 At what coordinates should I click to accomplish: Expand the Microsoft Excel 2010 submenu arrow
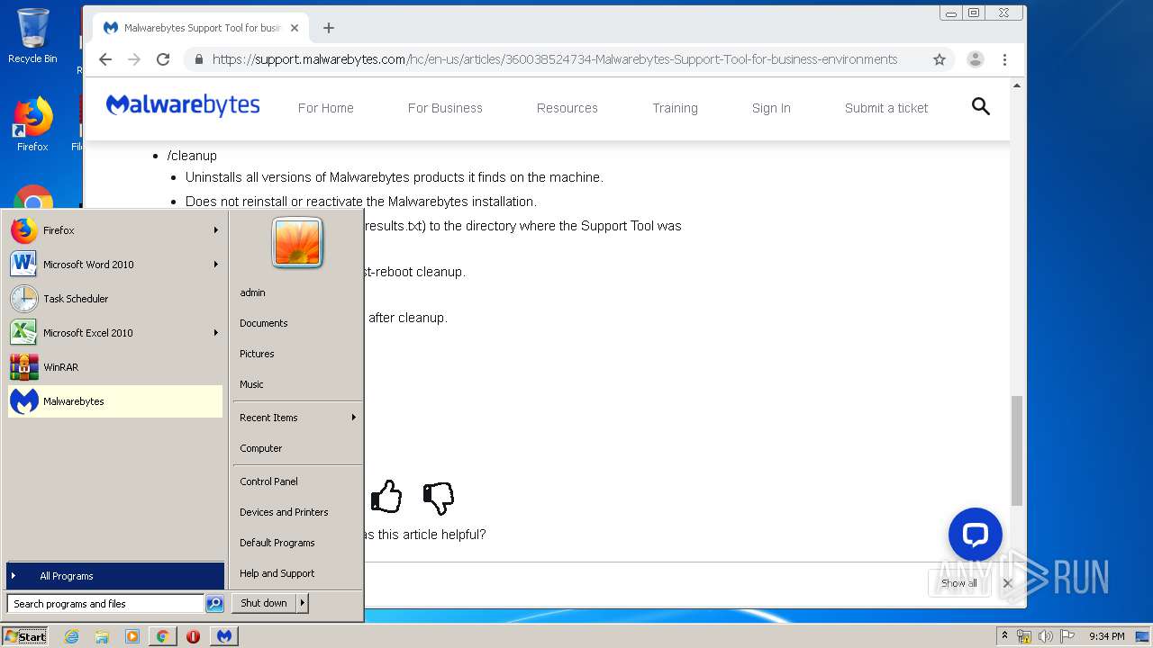click(216, 333)
